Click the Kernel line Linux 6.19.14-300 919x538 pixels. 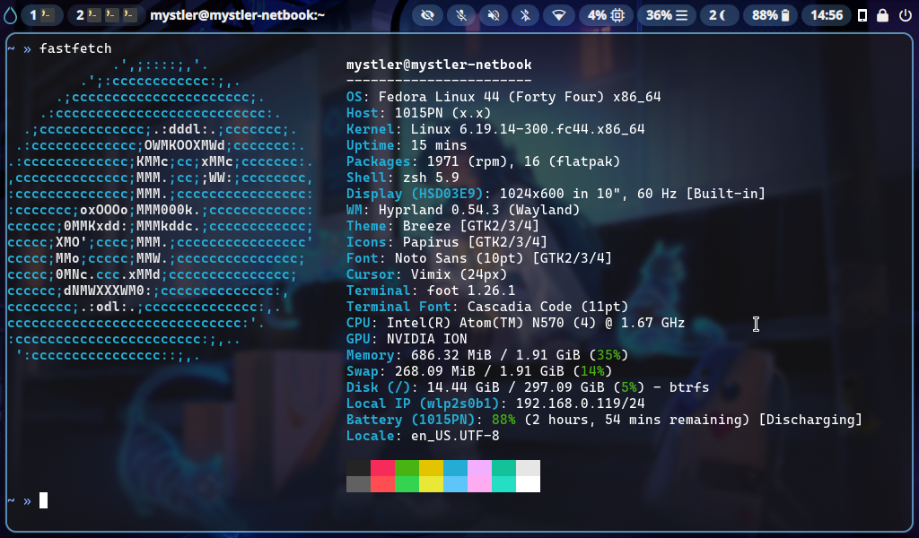click(x=495, y=129)
